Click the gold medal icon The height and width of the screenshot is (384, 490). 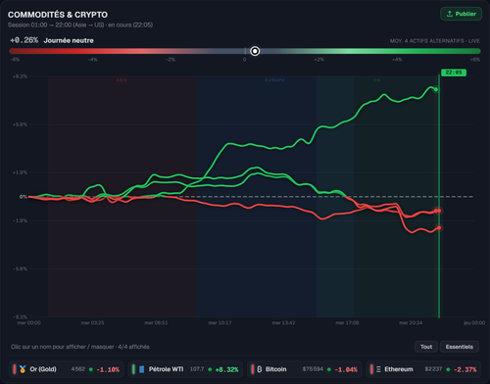23,369
